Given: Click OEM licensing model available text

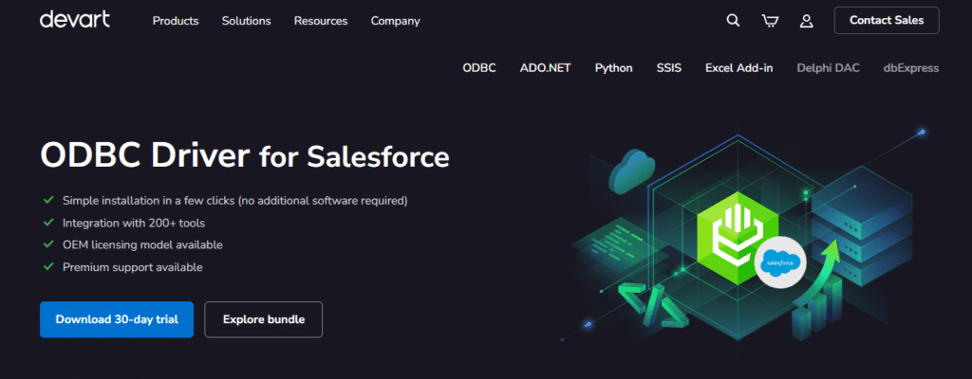Looking at the screenshot, I should (142, 244).
